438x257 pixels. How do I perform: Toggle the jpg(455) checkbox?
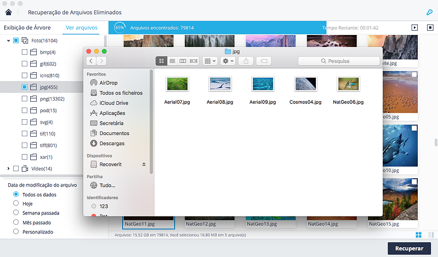coord(25,87)
